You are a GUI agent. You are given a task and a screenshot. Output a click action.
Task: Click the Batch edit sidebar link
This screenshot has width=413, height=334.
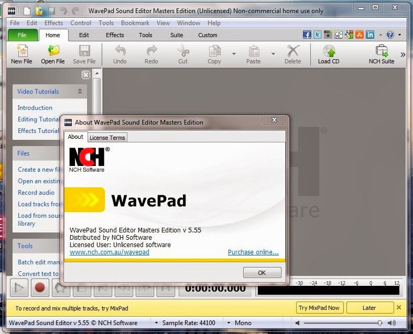click(39, 262)
